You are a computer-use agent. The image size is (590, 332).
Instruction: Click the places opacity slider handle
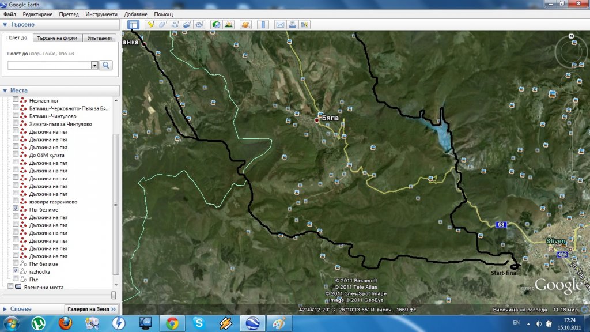[113, 295]
